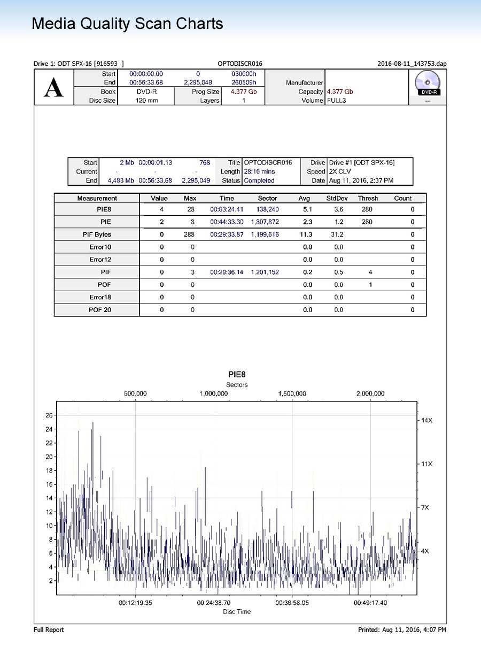The width and height of the screenshot is (481, 653).
Task: Click the Thresh column header
Action: 368,198
